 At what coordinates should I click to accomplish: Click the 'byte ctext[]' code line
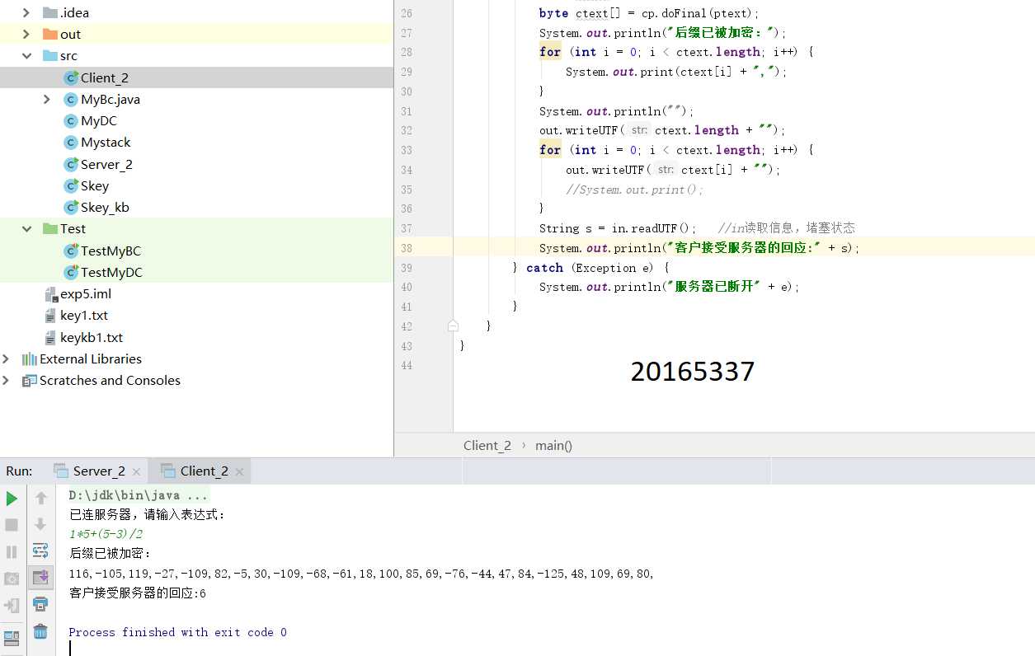click(649, 13)
